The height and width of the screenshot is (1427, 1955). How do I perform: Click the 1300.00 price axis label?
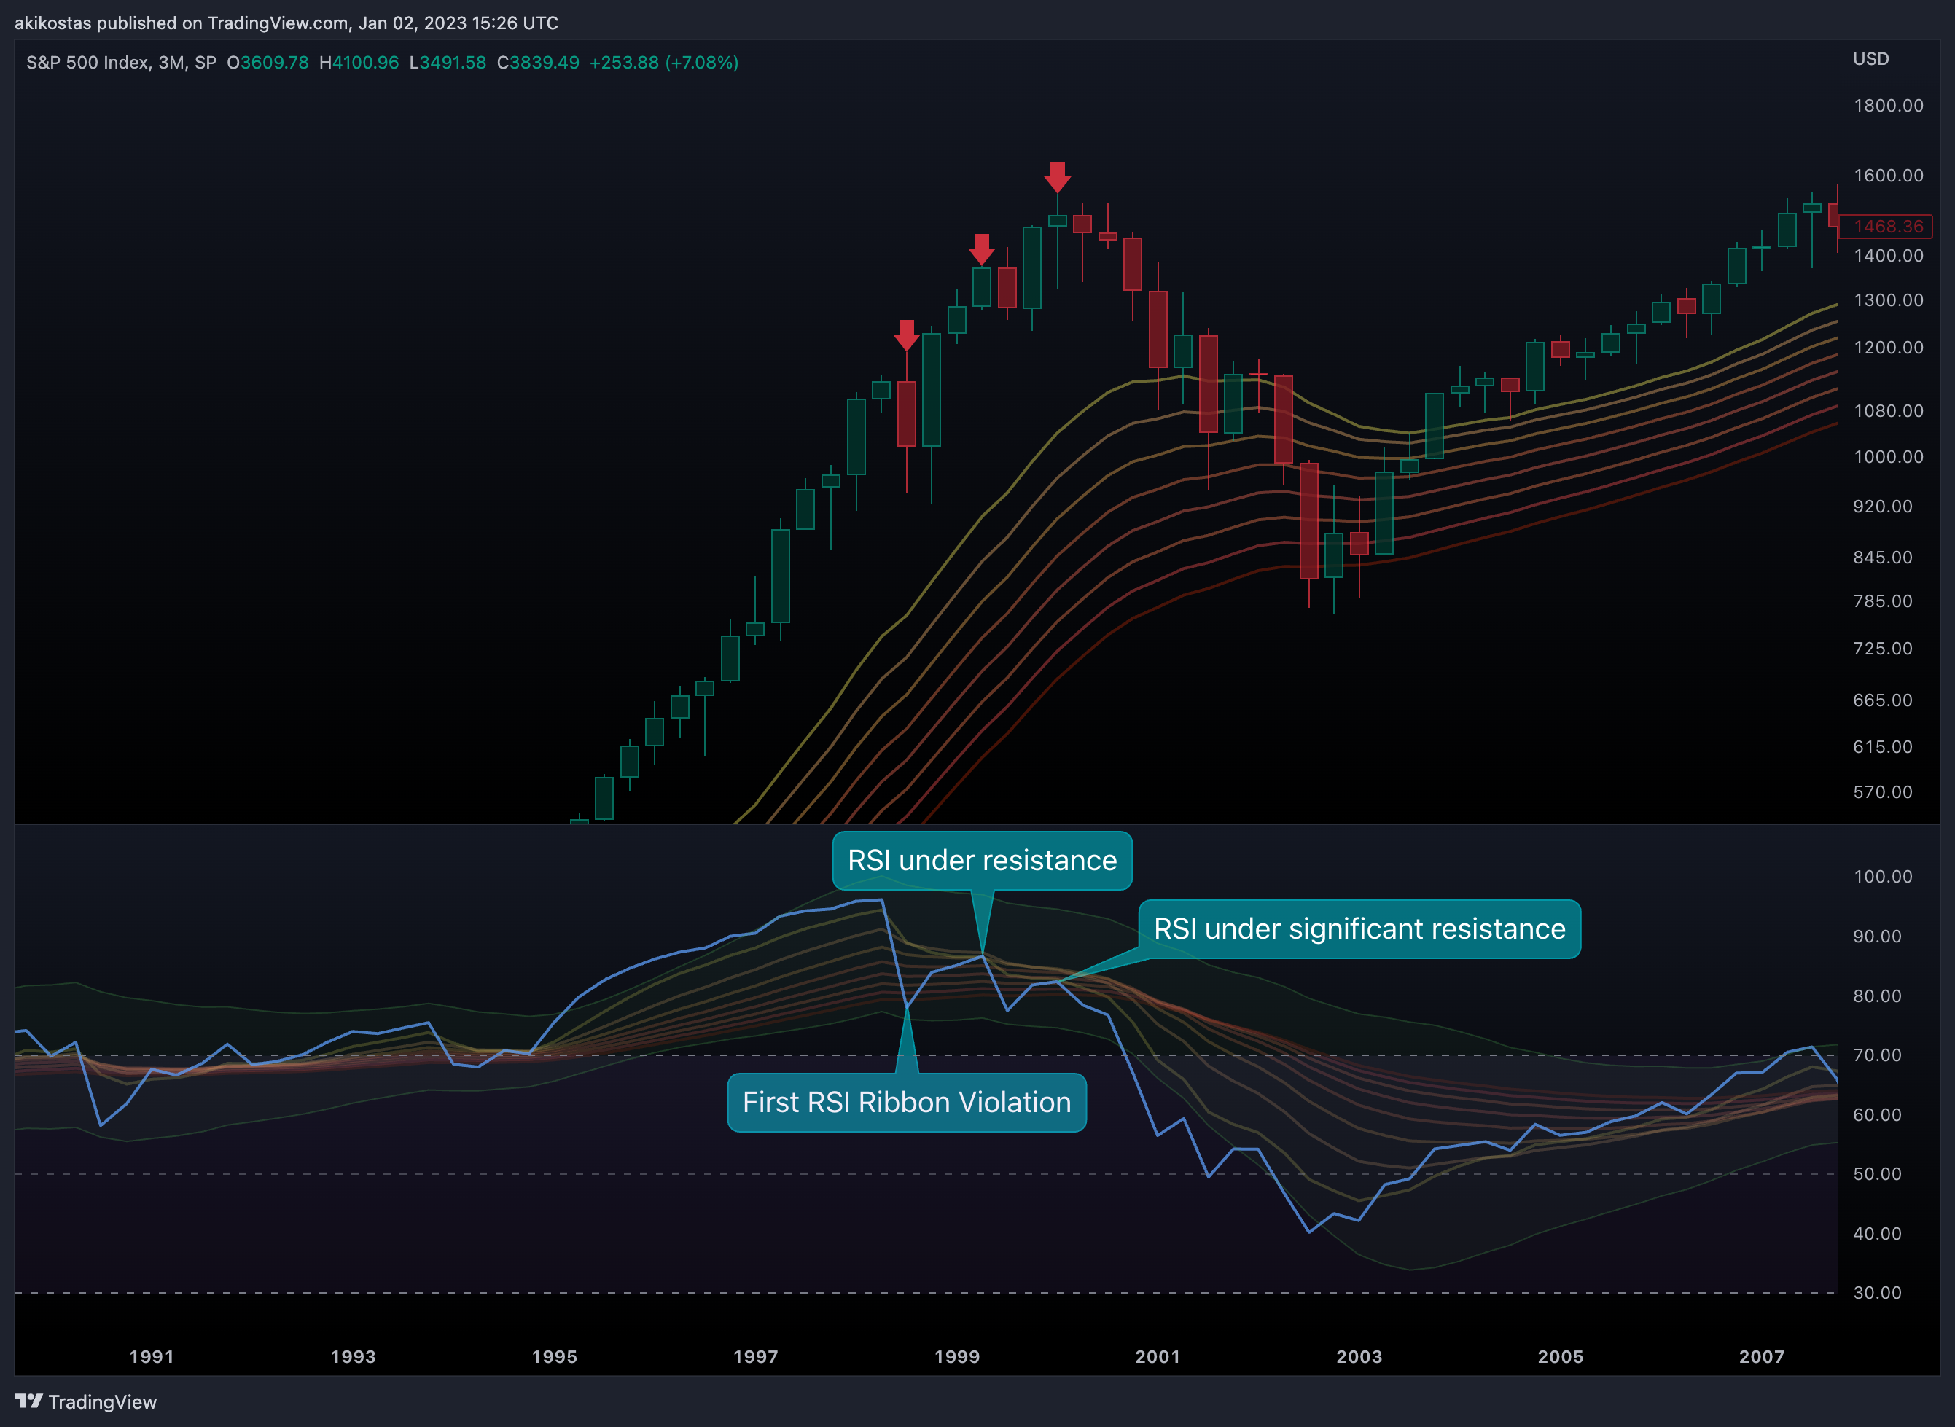[x=1889, y=300]
